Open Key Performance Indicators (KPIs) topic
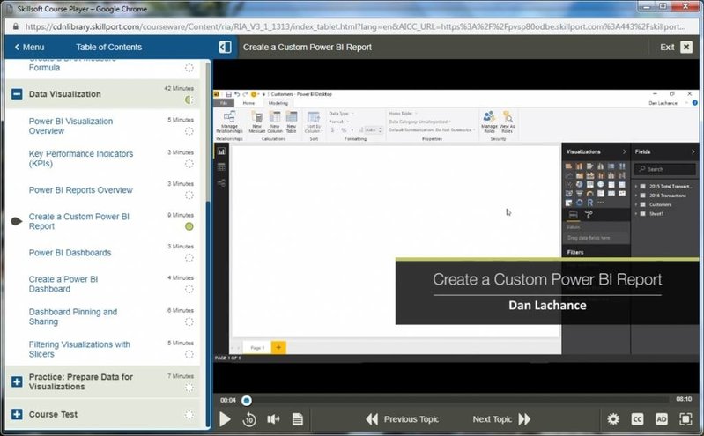 coord(81,159)
